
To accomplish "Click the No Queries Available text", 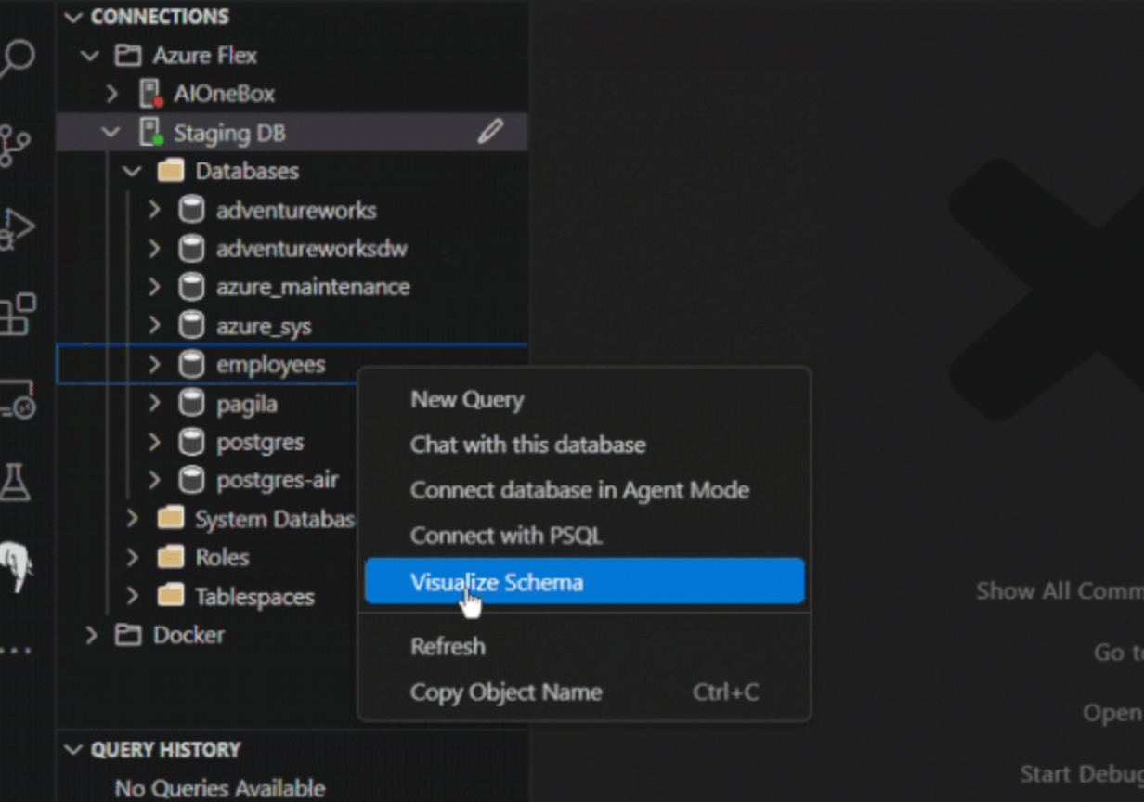I will [220, 788].
